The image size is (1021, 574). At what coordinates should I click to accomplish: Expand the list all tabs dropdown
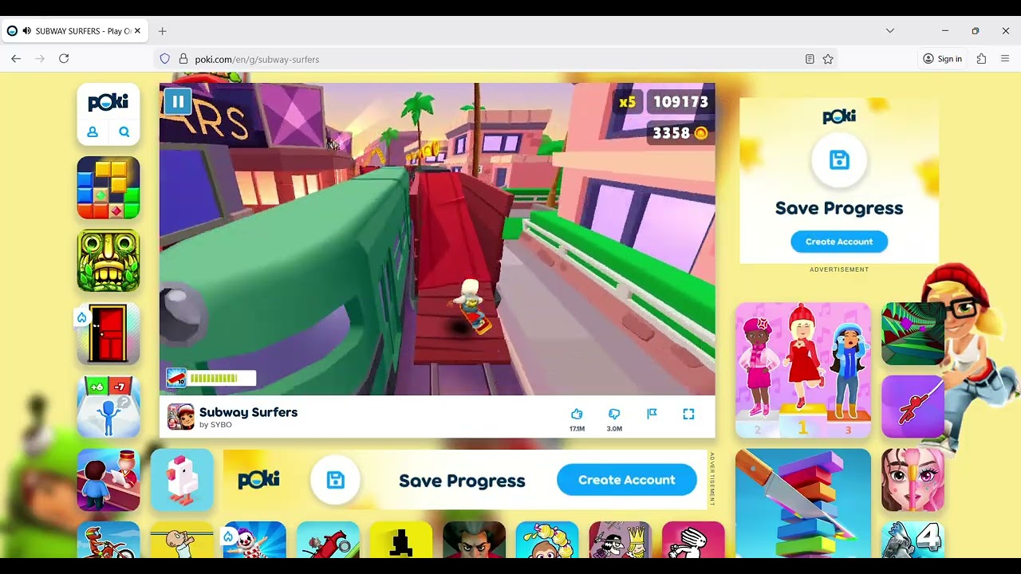click(890, 31)
